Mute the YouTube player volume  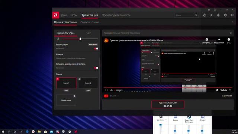pos(111,90)
